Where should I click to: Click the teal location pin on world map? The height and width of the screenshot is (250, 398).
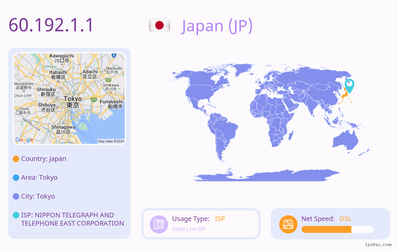pos(349,86)
